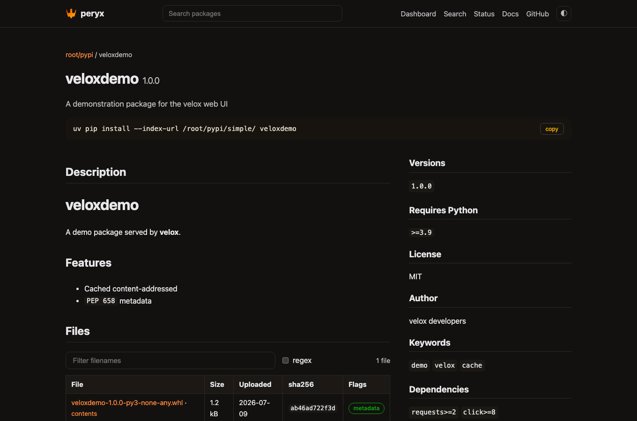The width and height of the screenshot is (637, 421).
Task: Enable the regex checkbox
Action: pos(285,360)
